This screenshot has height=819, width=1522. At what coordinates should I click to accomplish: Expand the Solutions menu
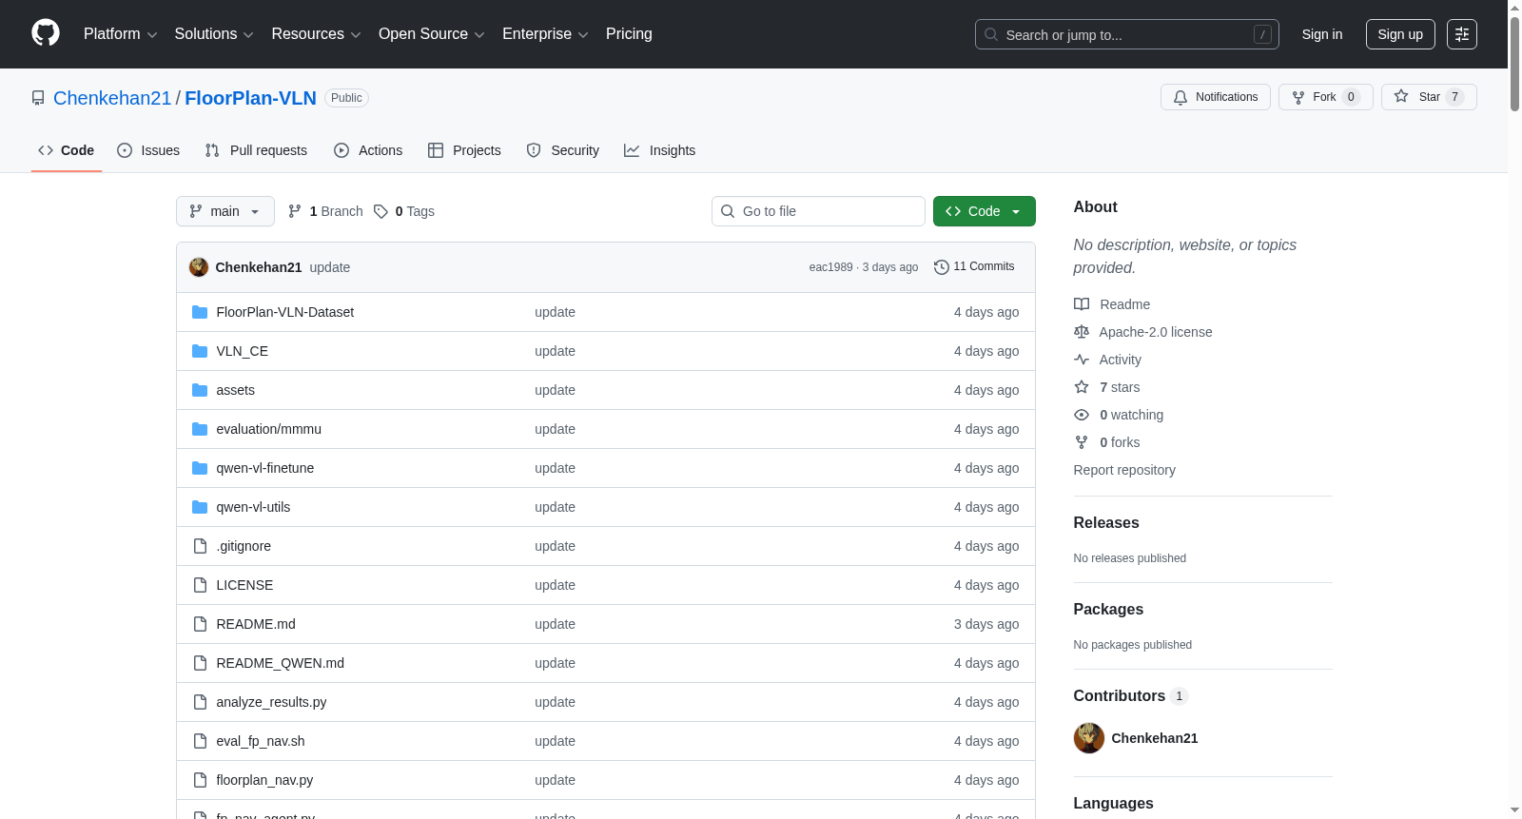pyautogui.click(x=214, y=34)
